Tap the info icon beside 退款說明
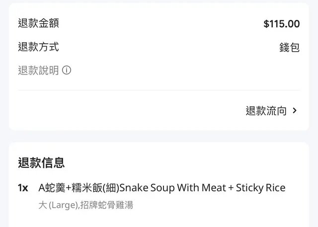 [x=67, y=71]
